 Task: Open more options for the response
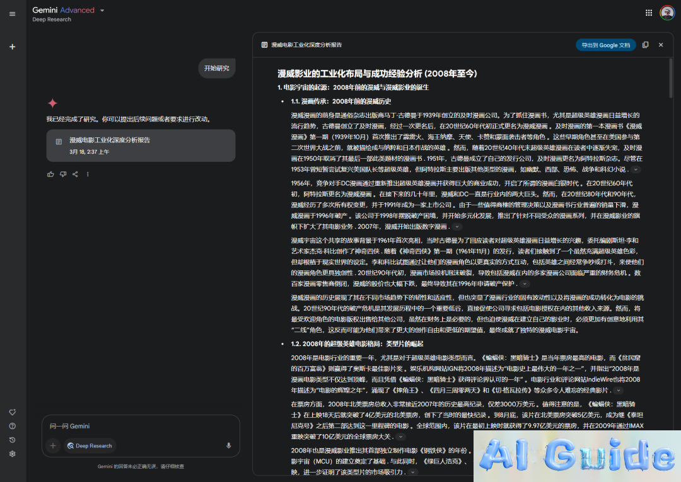tap(88, 174)
